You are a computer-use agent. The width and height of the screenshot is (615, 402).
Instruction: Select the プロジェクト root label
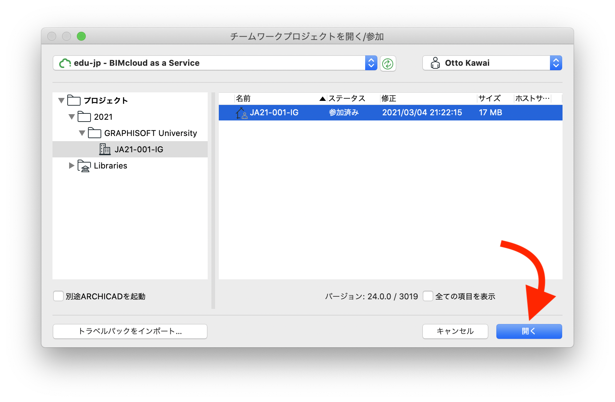pos(106,100)
